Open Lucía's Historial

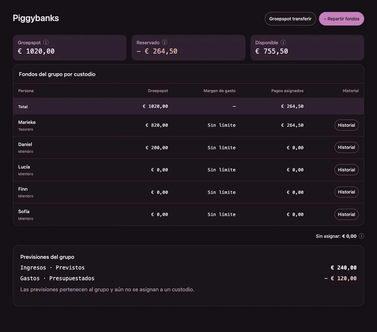point(346,170)
